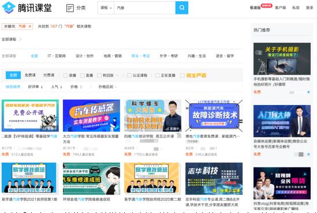Open 短视频全民带货 recommended thumbnail
The image size is (317, 213).
coord(282,184)
